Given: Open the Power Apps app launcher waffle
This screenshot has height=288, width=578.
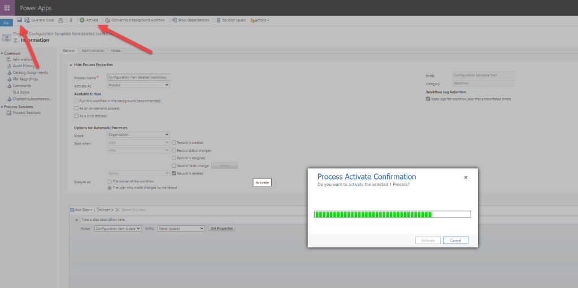Looking at the screenshot, I should point(7,8).
